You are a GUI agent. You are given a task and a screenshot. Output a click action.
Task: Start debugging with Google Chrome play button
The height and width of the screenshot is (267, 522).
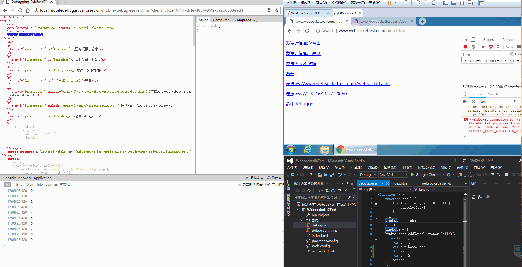tap(413, 174)
